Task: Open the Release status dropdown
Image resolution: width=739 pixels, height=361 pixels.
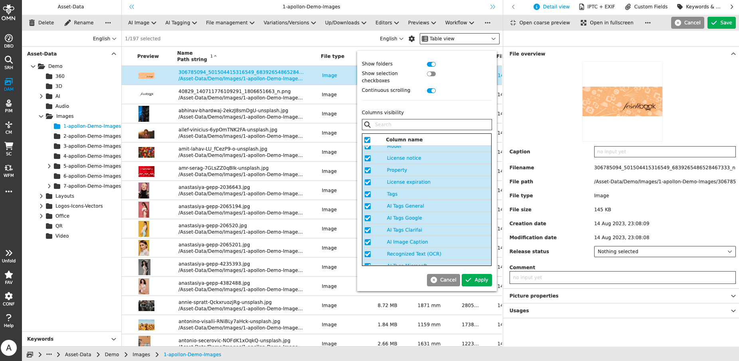Action: pyautogui.click(x=664, y=252)
